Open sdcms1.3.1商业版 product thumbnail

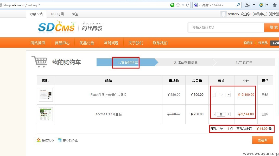(x=46, y=114)
